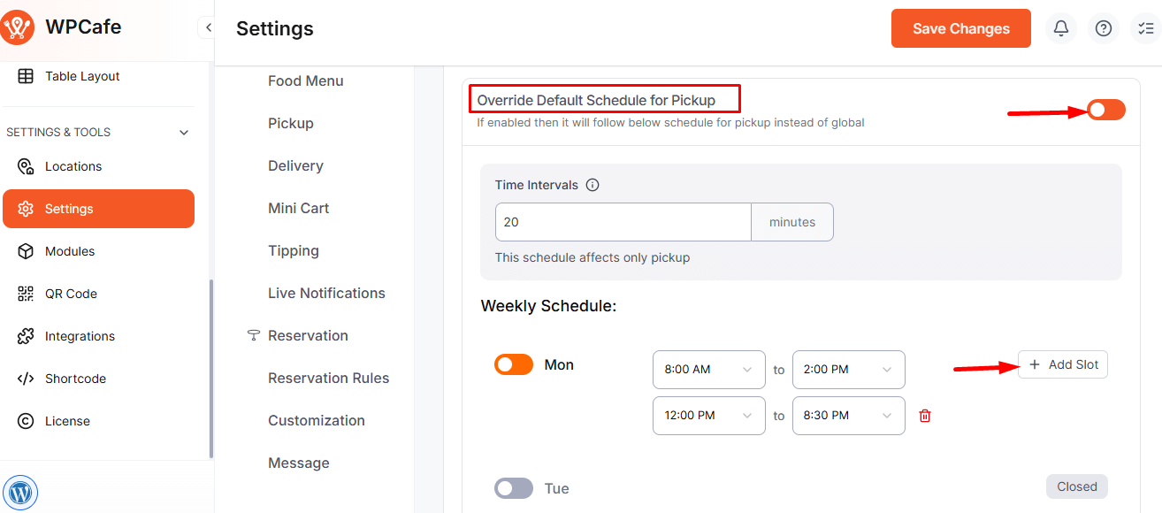Viewport: 1162px width, 513px height.
Task: Toggle Override Default Schedule for Pickup
Action: pos(1105,110)
